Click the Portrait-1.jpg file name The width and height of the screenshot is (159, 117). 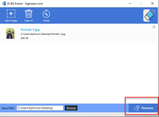point(30,30)
